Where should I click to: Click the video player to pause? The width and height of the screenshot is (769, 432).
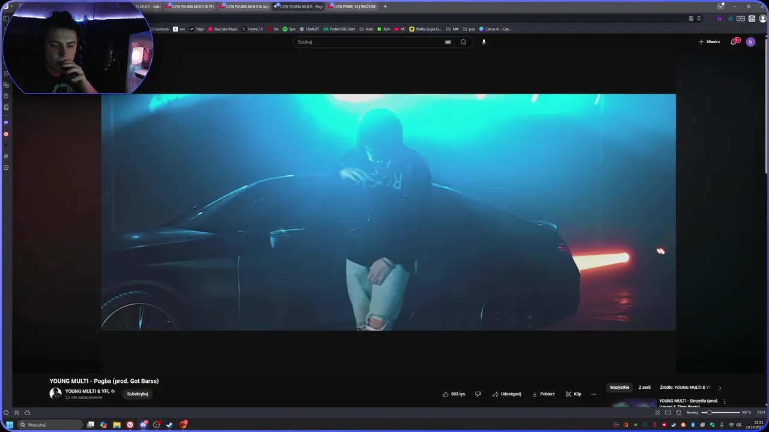click(388, 212)
